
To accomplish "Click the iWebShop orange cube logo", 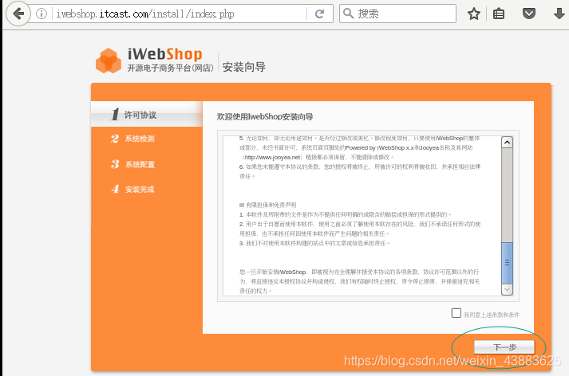I will tap(109, 61).
